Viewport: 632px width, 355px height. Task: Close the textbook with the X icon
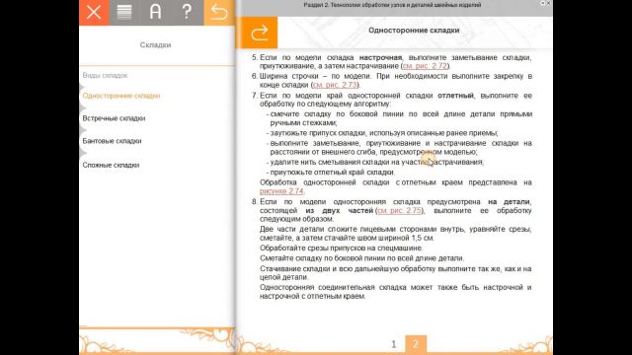(94, 13)
